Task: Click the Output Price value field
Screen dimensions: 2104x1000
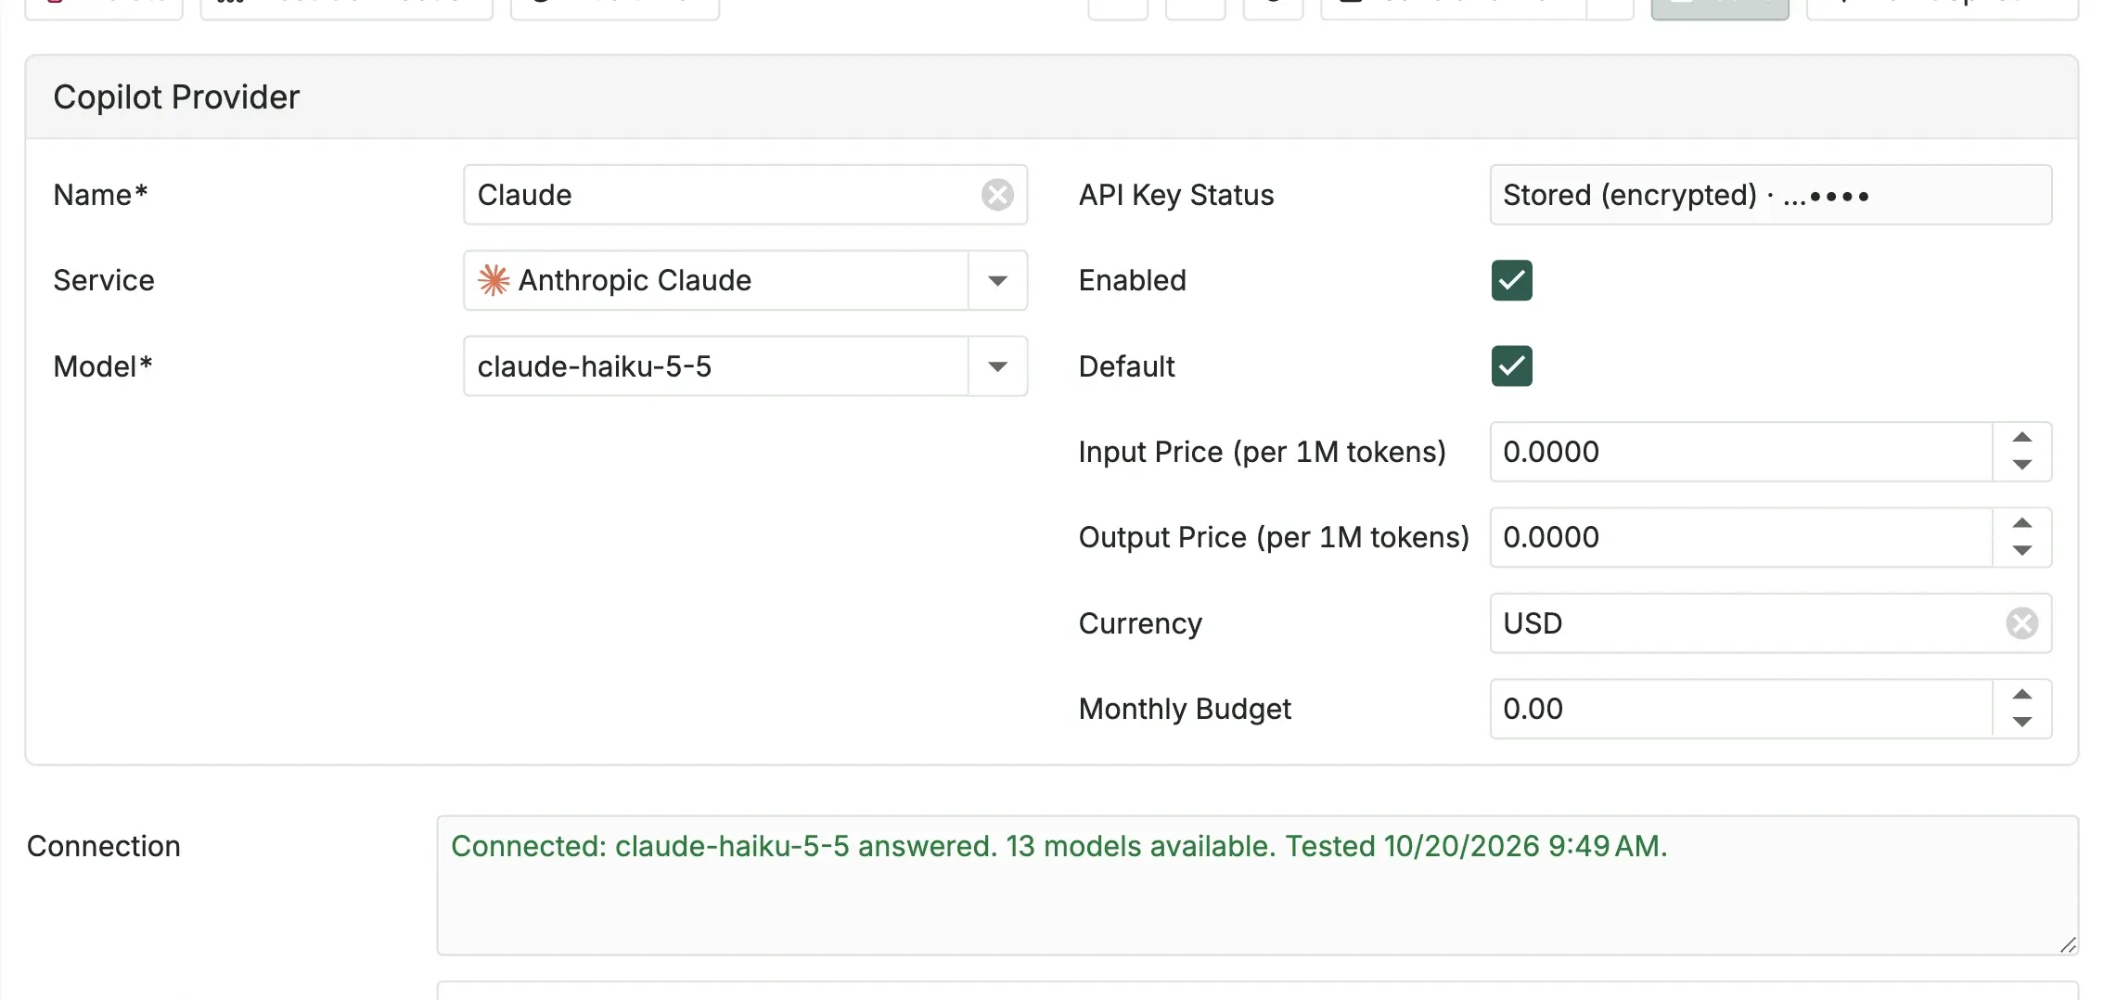Action: pos(1741,537)
